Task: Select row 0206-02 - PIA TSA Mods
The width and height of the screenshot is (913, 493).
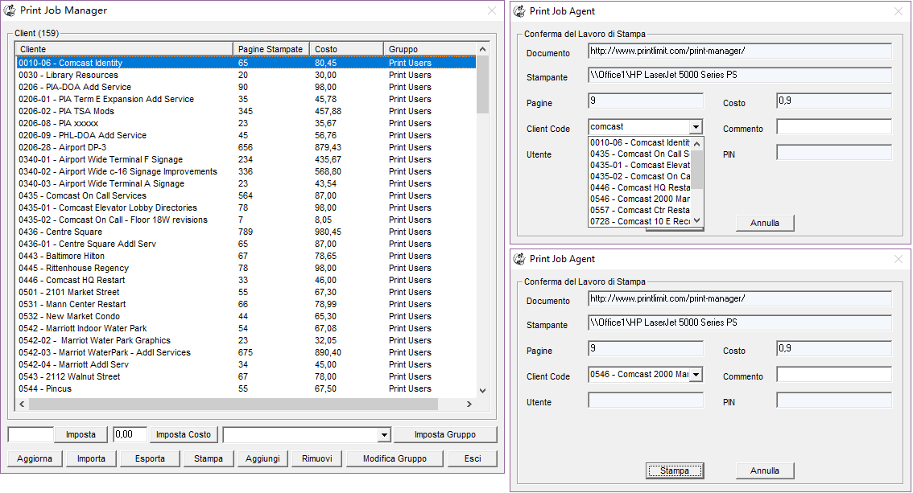Action: [x=246, y=111]
